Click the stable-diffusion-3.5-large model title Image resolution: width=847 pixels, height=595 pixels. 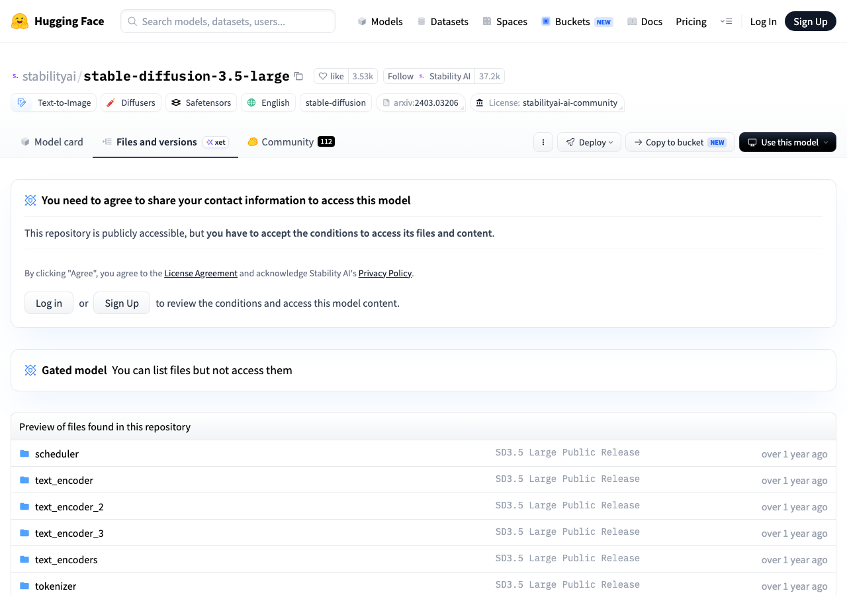[x=187, y=76]
